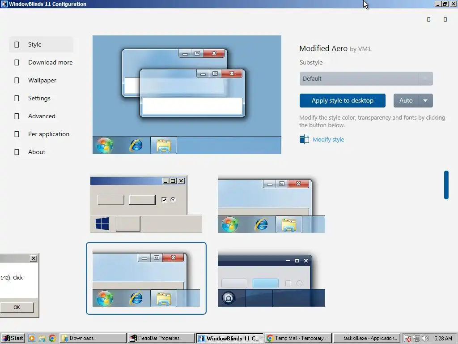Click the Per application sidebar icon
This screenshot has width=458, height=344.
pyautogui.click(x=17, y=134)
